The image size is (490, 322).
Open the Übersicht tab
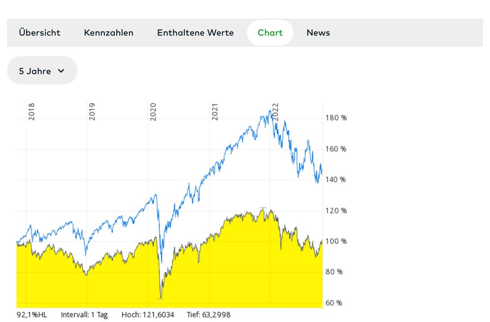[x=39, y=33]
